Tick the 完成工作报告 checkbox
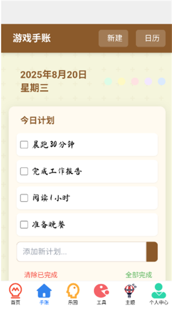This screenshot has width=172, height=310. (24, 171)
